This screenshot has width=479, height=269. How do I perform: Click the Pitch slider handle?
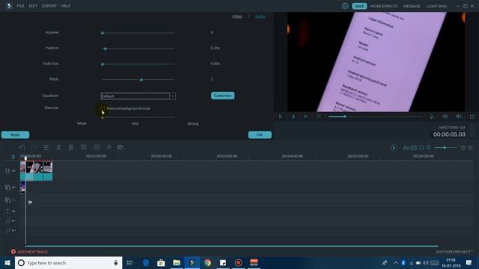(x=141, y=80)
